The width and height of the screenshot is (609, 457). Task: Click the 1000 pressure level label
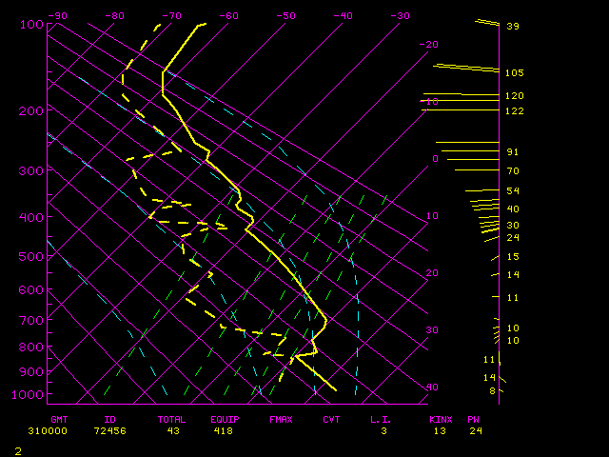coord(28,395)
